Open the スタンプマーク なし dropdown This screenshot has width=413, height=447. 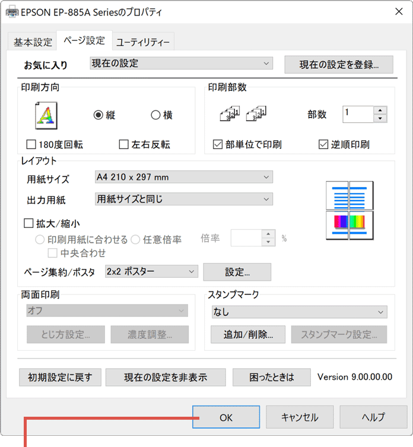pos(299,312)
